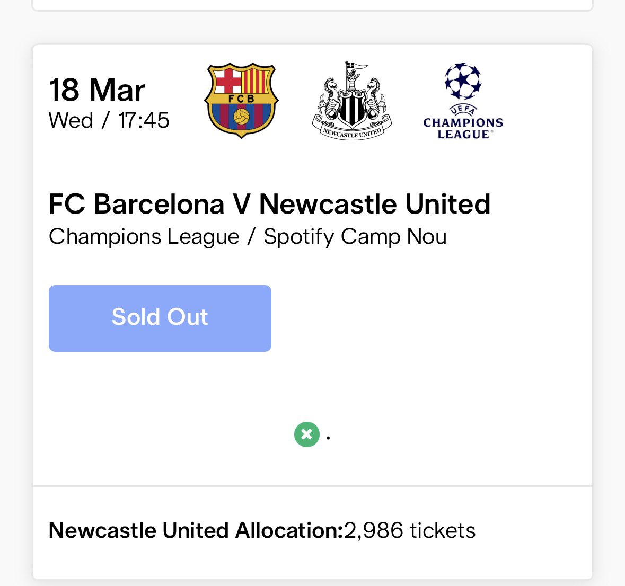The width and height of the screenshot is (625, 586).
Task: Click the 2,986 tickets text
Action: [x=410, y=530]
